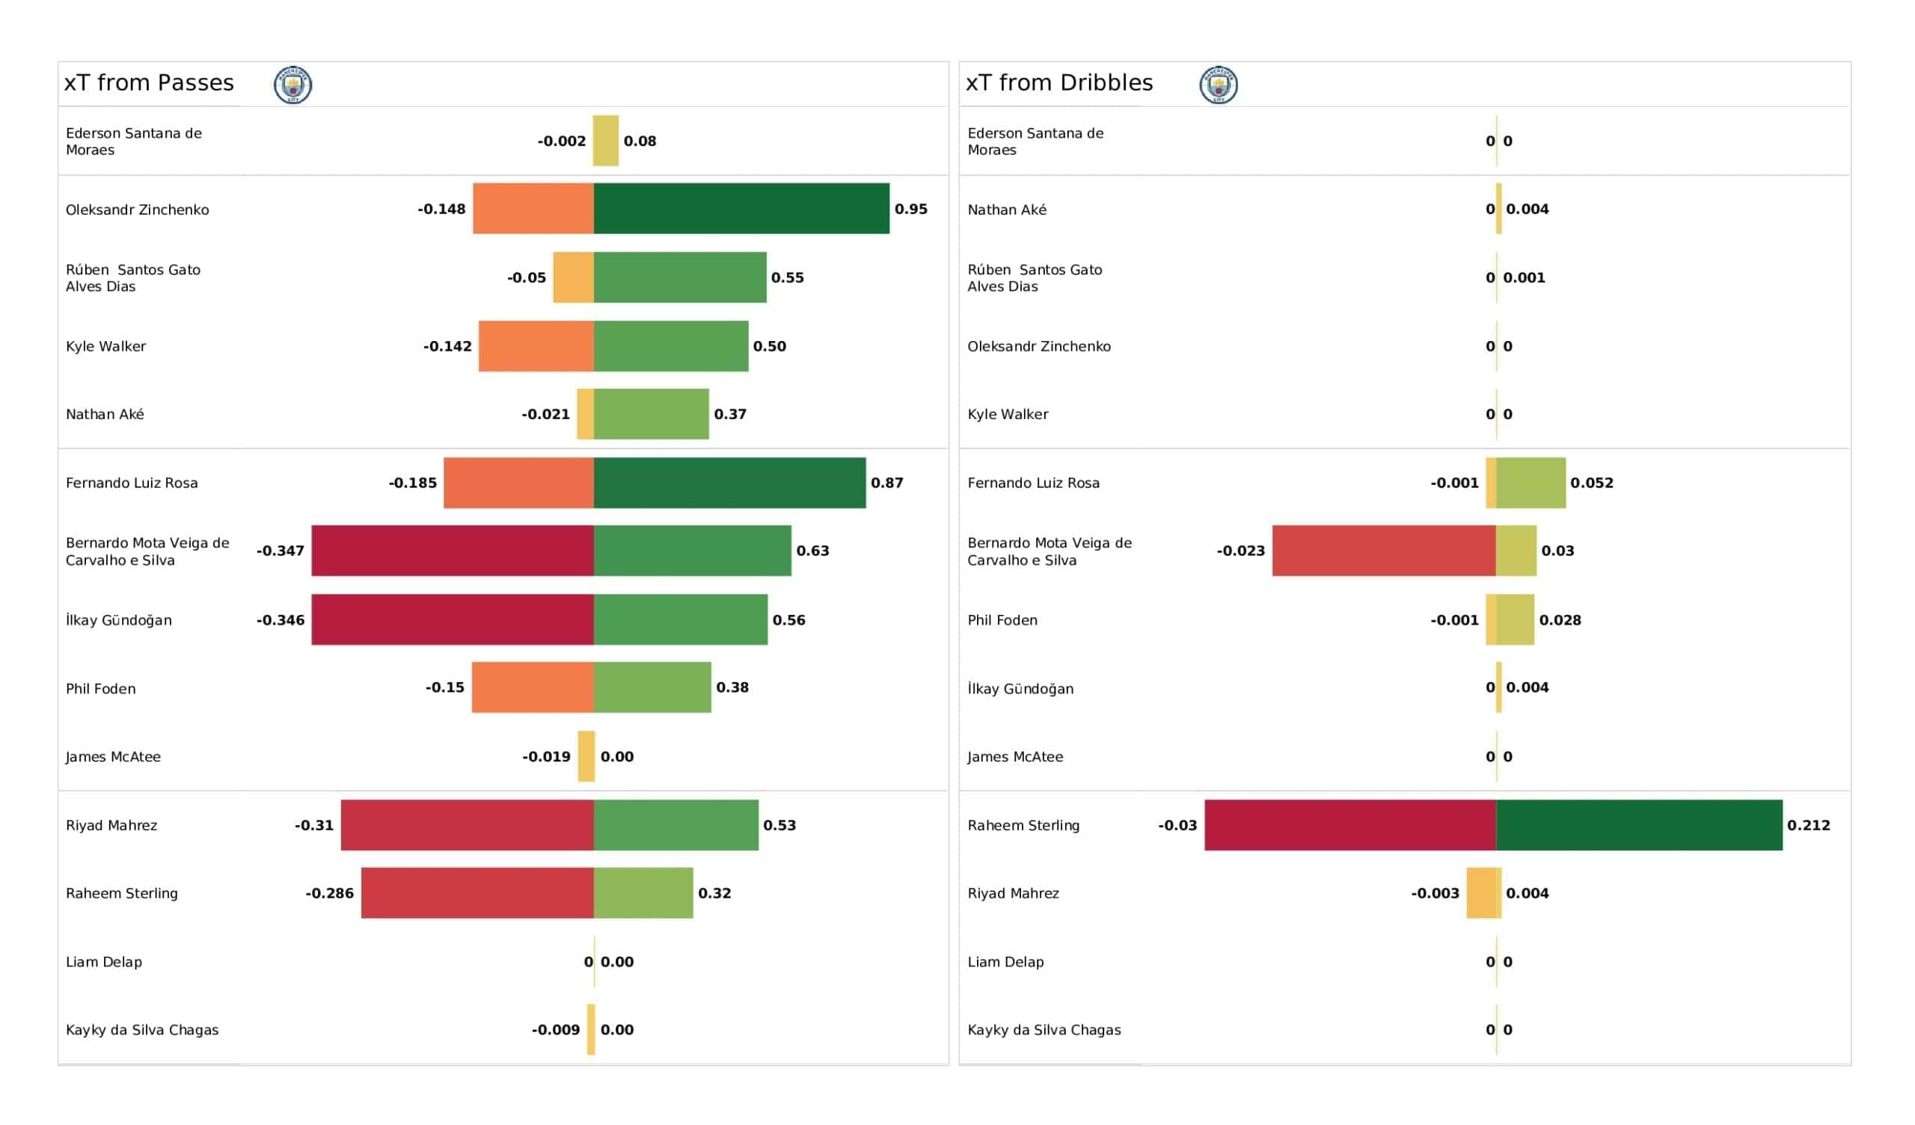The image size is (1915, 1125).
Task: Click Gündoğan's red -0.346 passes bar
Action: [x=452, y=619]
